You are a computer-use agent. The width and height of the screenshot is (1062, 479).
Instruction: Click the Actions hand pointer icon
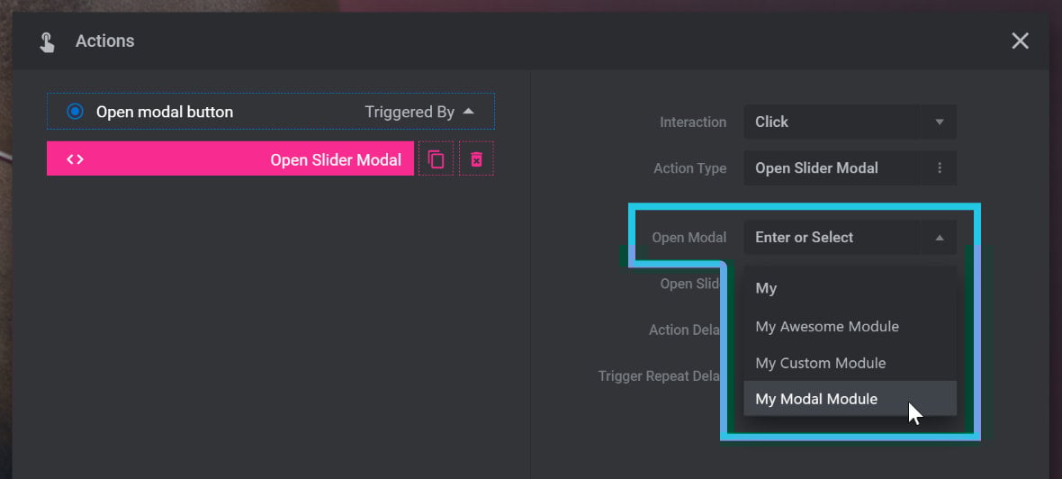tap(47, 42)
